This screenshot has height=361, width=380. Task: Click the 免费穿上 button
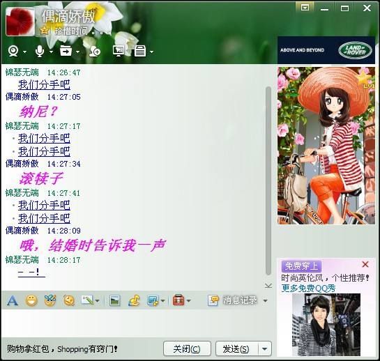tap(301, 266)
